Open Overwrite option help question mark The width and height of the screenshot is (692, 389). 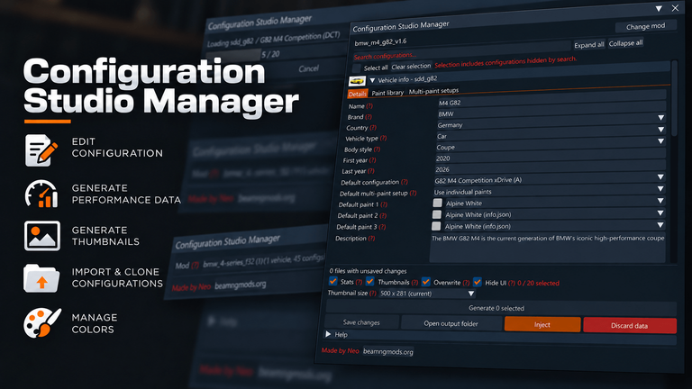click(466, 283)
